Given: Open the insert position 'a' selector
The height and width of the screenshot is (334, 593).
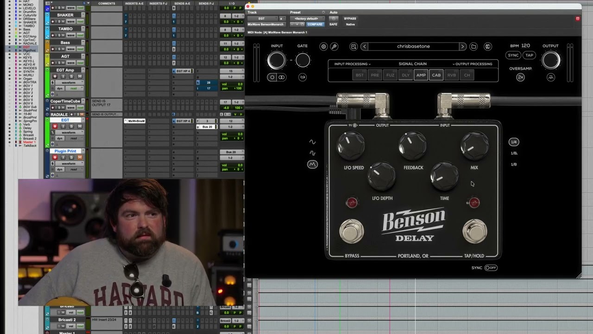Looking at the screenshot, I should 281,19.
